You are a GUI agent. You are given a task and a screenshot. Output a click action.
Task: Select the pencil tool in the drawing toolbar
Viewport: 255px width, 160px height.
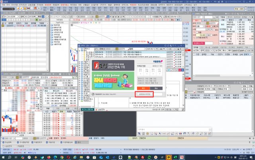coord(201,133)
